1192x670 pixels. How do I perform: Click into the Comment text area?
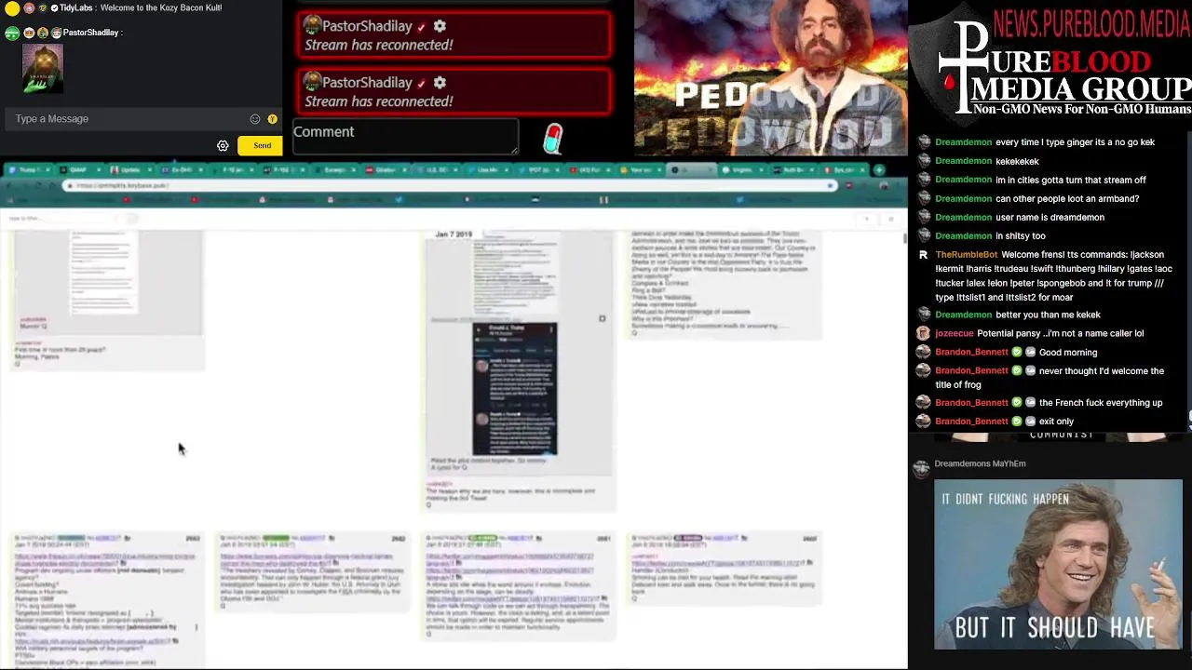point(405,136)
